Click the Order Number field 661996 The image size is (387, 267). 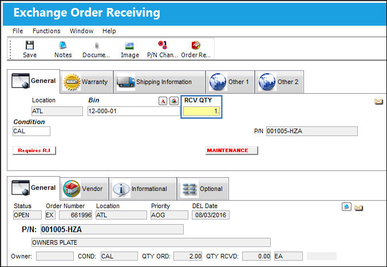tap(76, 215)
